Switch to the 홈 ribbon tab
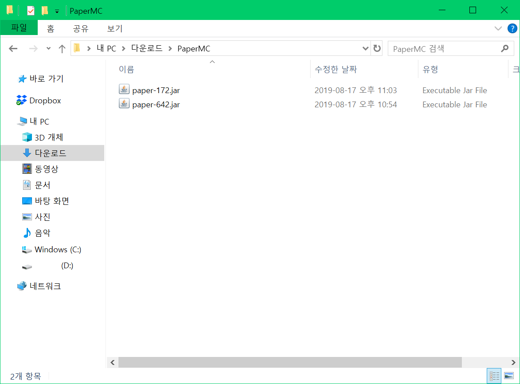The image size is (520, 384). click(x=51, y=28)
